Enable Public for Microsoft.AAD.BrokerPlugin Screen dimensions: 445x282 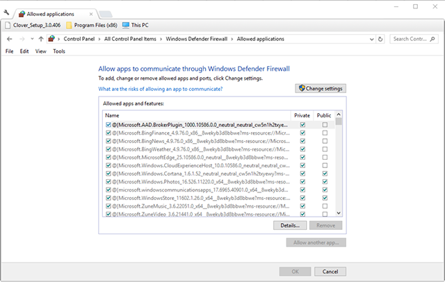pos(325,125)
